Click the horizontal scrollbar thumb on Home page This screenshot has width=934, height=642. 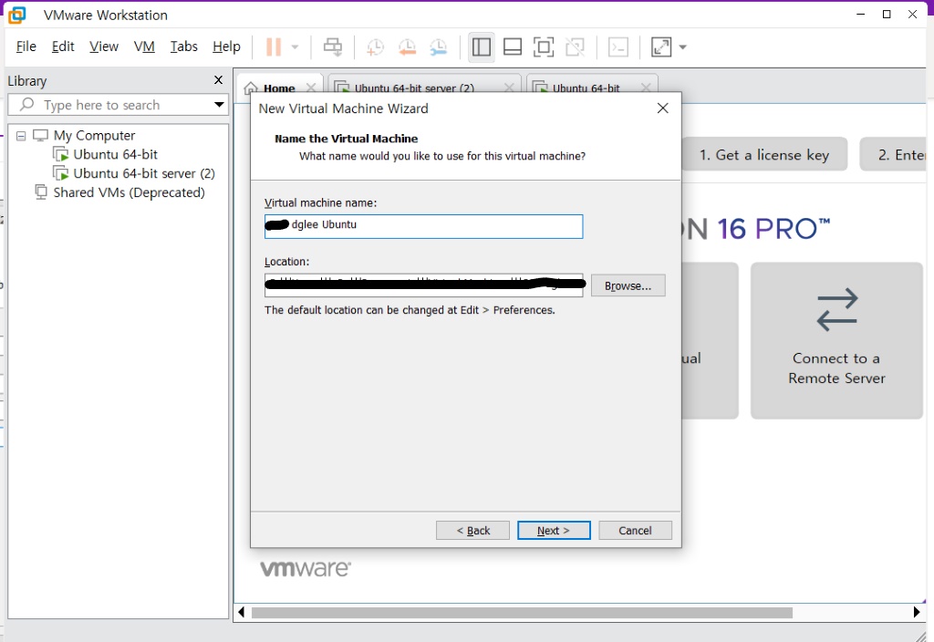pyautogui.click(x=522, y=613)
